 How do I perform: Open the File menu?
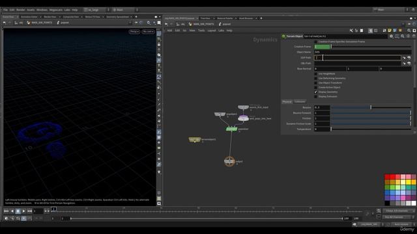coord(5,10)
